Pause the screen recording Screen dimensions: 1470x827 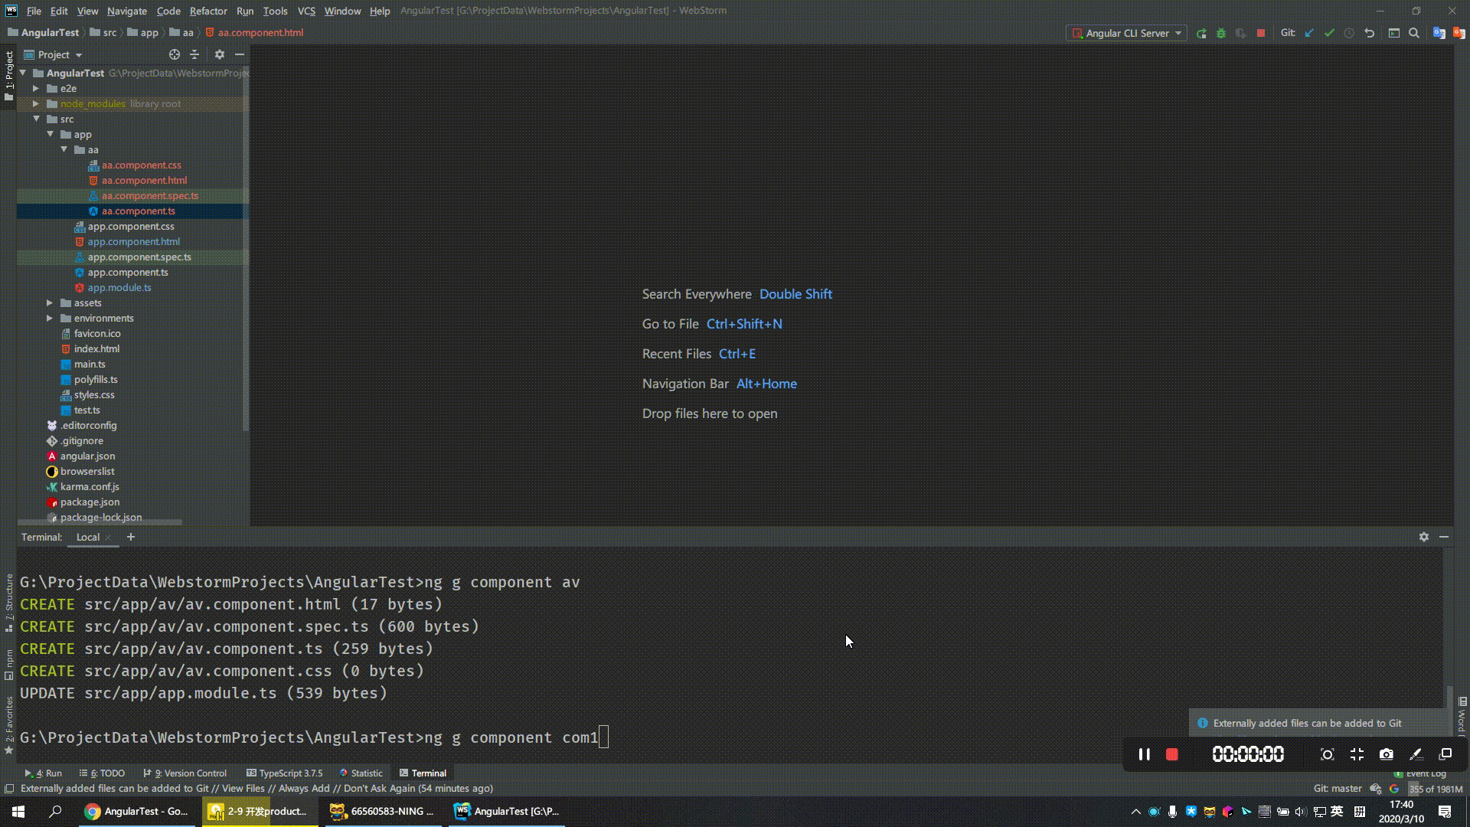tap(1144, 754)
